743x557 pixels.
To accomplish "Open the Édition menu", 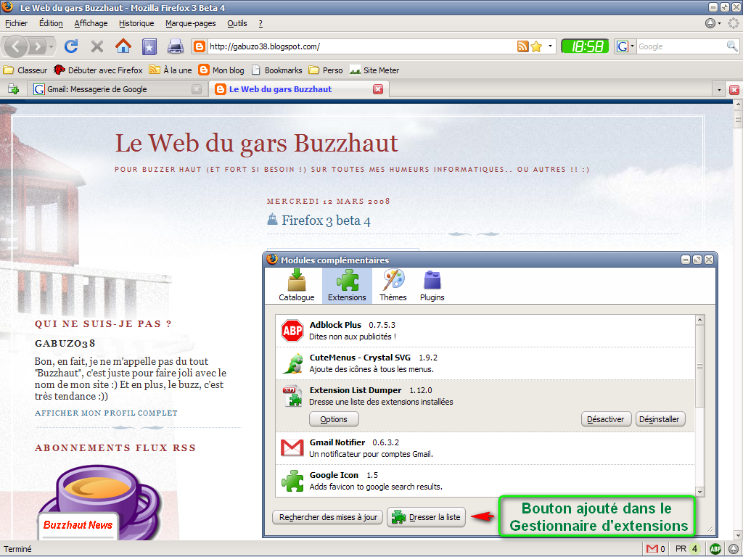I will [x=51, y=23].
